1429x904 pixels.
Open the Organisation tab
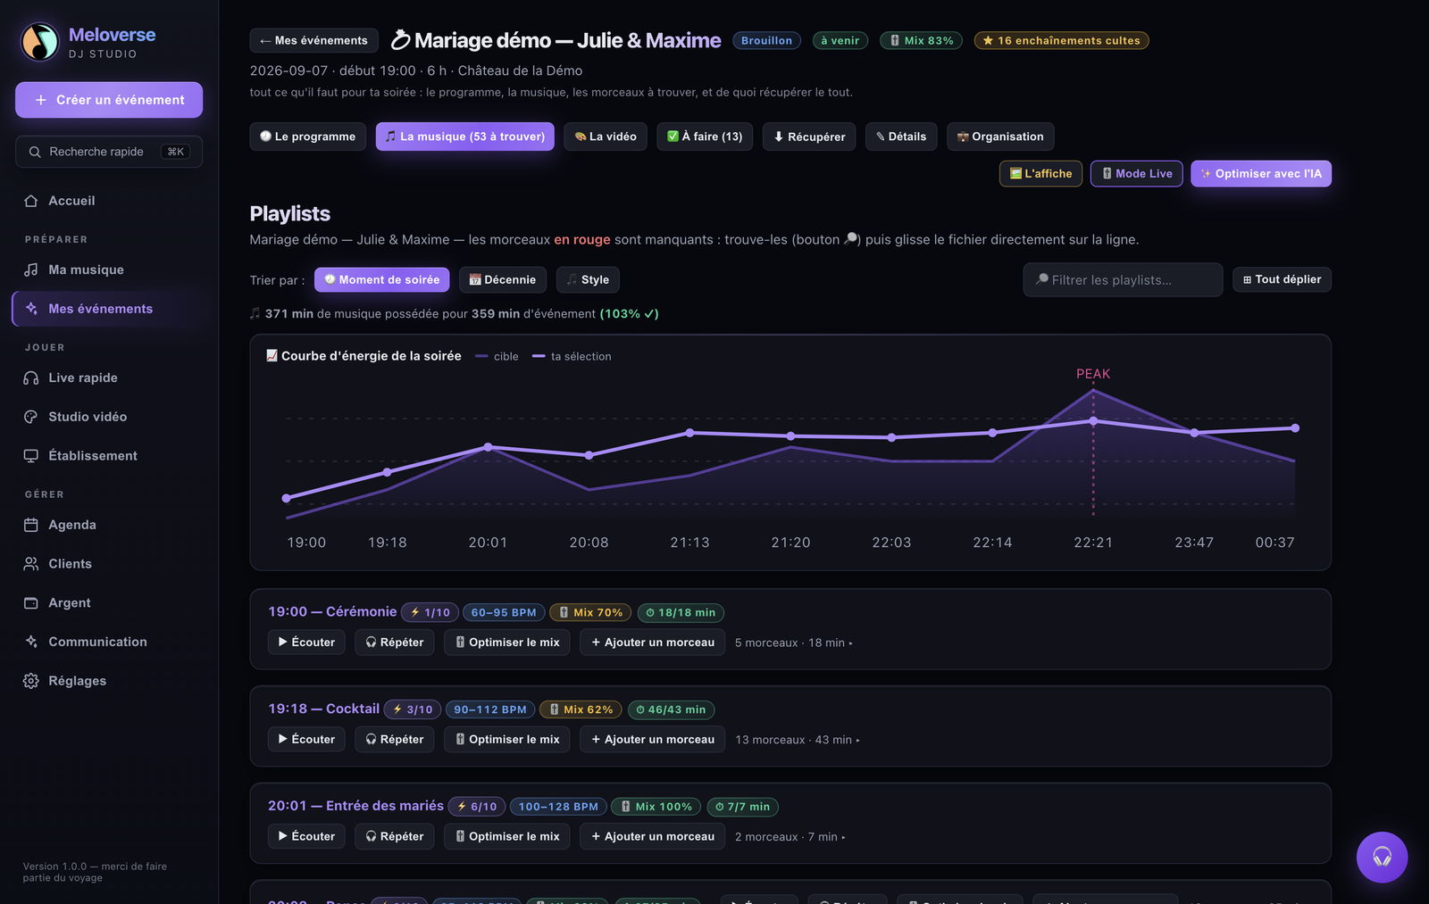coord(1000,137)
